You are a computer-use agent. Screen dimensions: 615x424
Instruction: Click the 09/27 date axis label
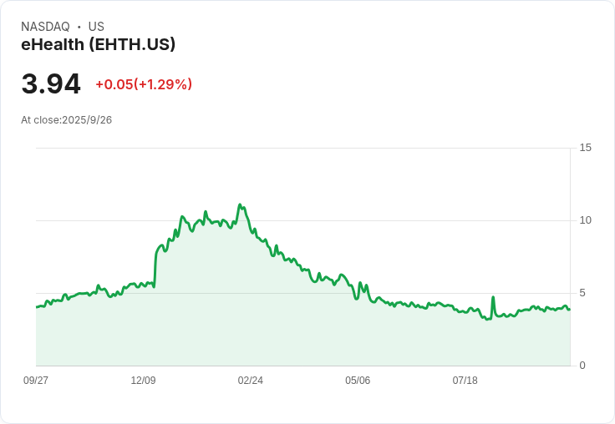(36, 380)
